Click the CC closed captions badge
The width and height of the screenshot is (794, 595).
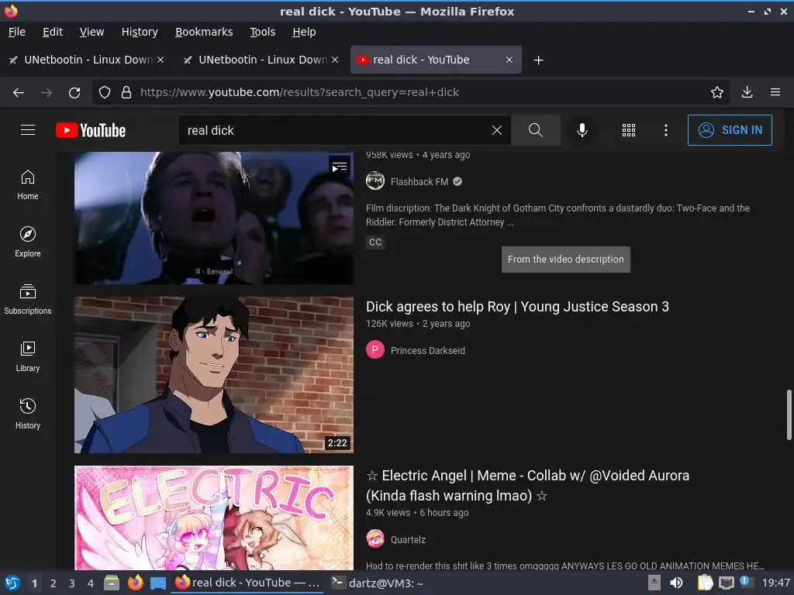pos(375,242)
